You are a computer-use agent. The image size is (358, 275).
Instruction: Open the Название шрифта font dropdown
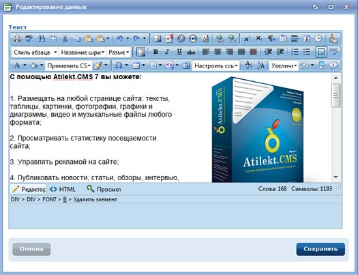click(x=83, y=53)
